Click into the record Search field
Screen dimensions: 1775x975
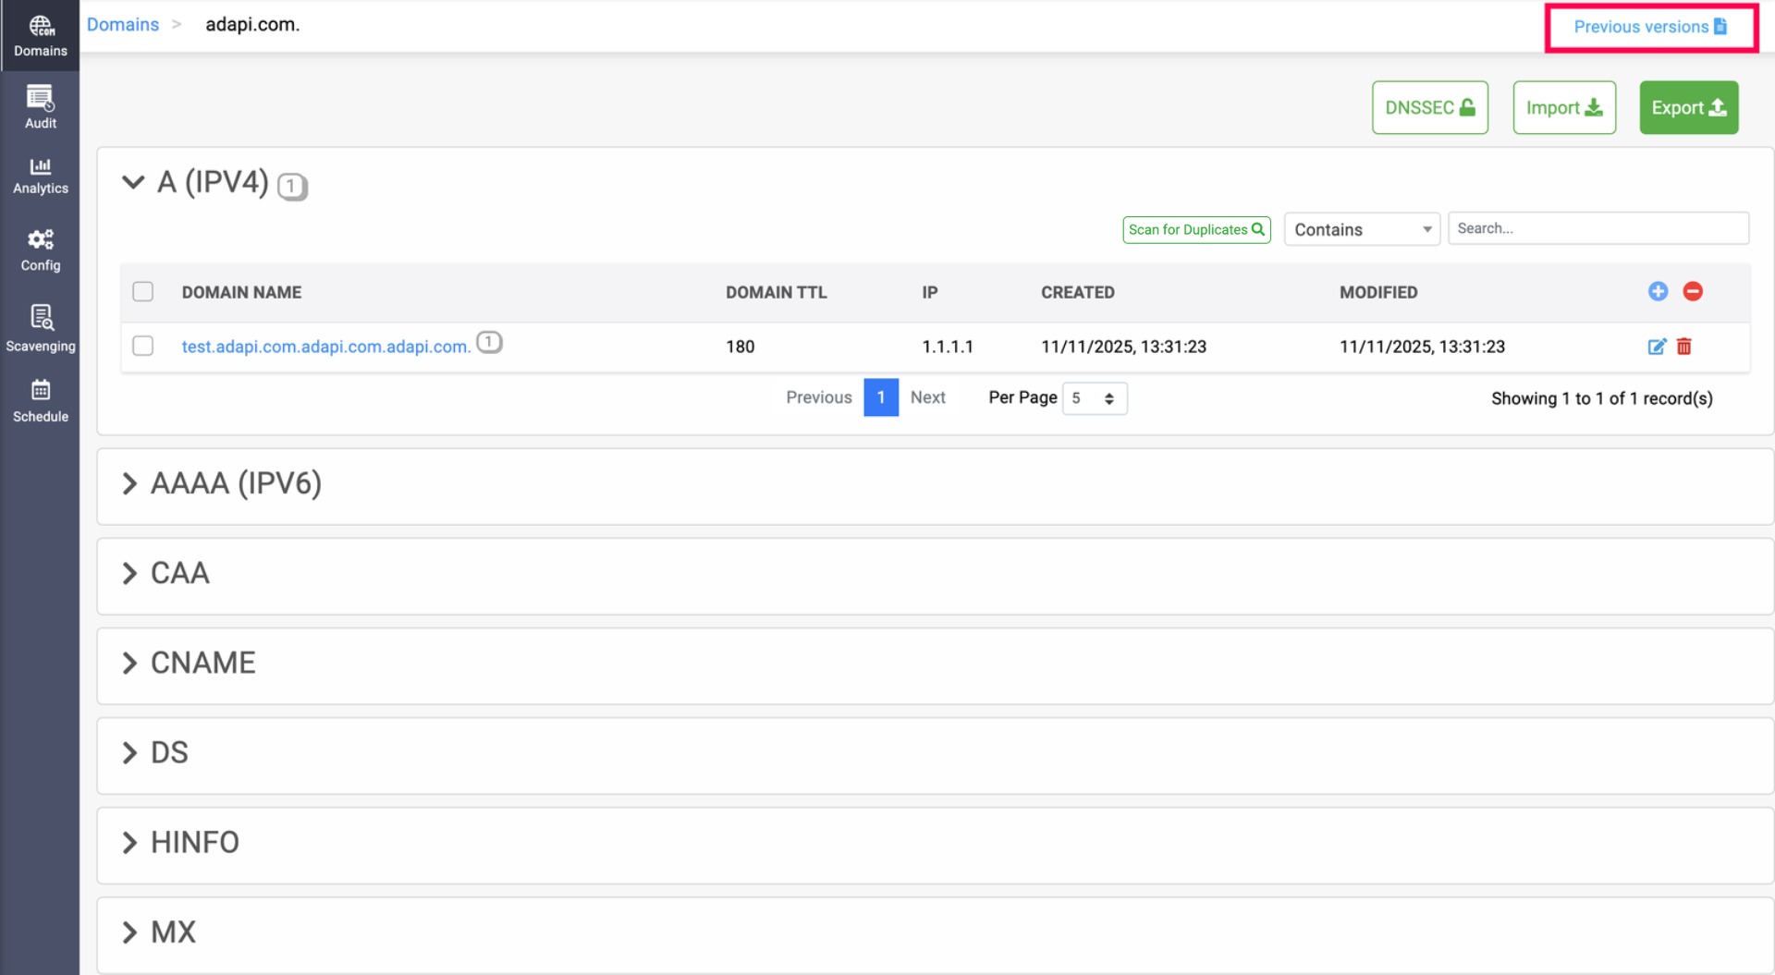[1597, 228]
